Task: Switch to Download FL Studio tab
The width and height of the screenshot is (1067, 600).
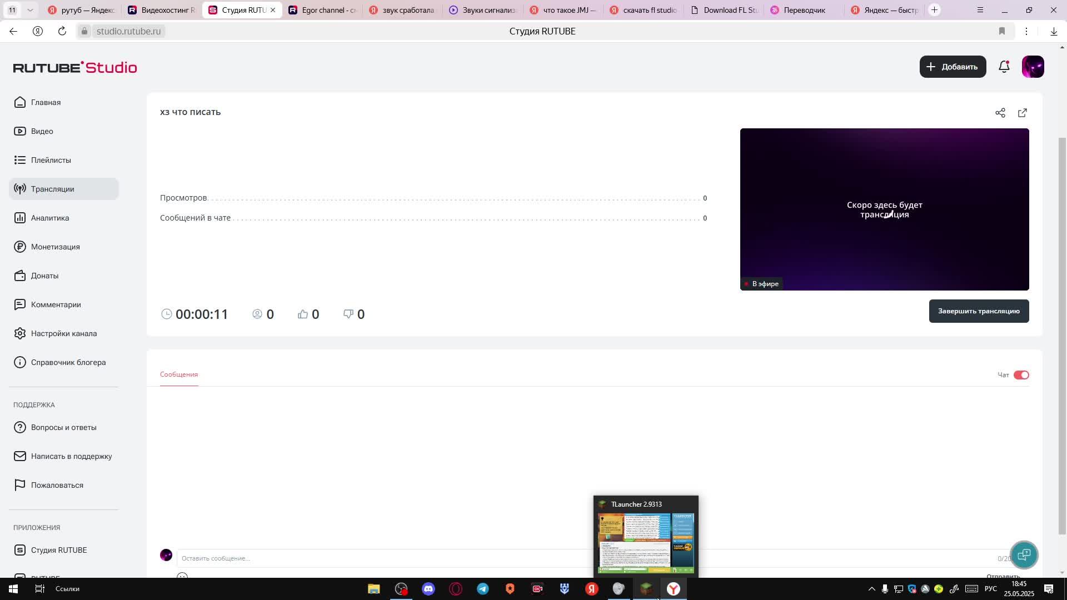Action: (724, 10)
